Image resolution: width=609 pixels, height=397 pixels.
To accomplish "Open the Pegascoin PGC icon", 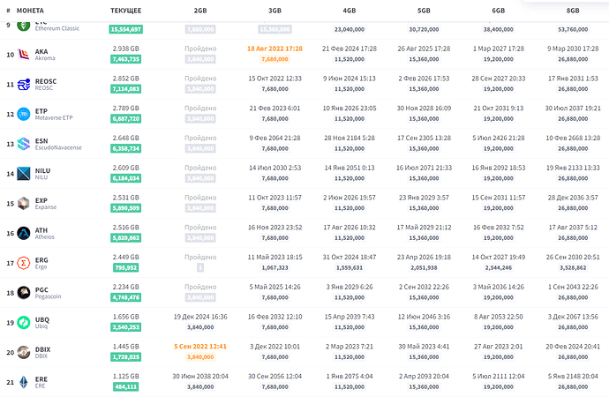I will click(x=24, y=293).
